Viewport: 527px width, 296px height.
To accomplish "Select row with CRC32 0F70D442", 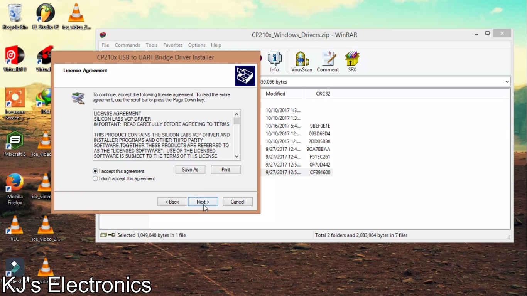I will (297, 165).
